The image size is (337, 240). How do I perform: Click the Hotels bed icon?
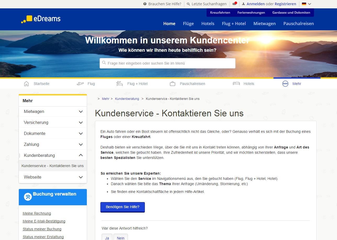[236, 84]
